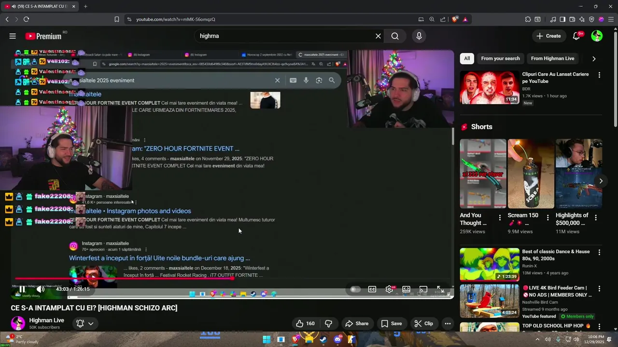Viewport: 618px width, 347px height.
Task: Open Brave Wallet icon
Action: pos(572,19)
